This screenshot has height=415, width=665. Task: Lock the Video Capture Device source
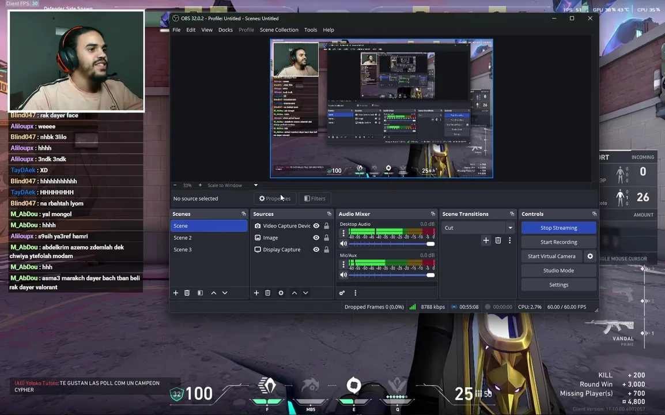point(327,226)
